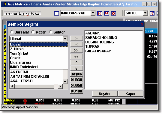Viewport: 162px width, 114px height.
Task: Open the SAHOL symbol dropdown arrow
Action: (145, 13)
